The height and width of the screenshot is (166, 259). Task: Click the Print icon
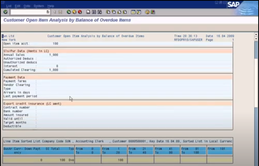(x=88, y=12)
